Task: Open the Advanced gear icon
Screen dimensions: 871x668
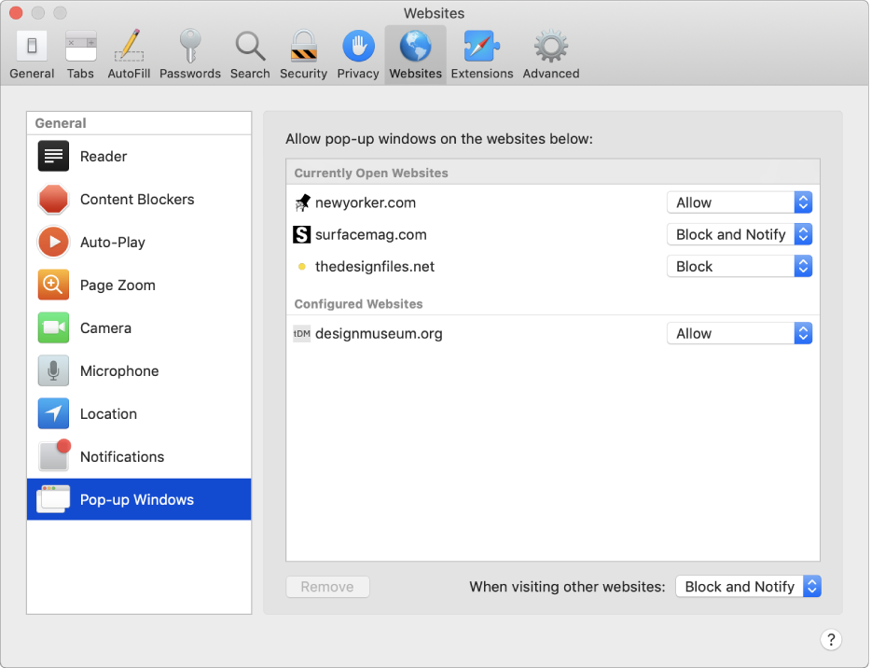Action: point(550,47)
